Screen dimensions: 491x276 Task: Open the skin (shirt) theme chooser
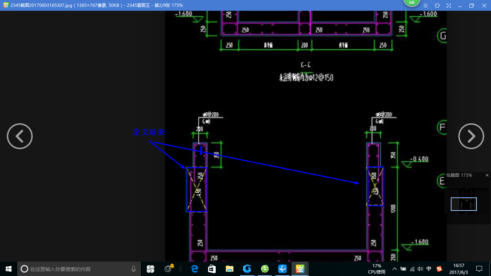pyautogui.click(x=437, y=5)
